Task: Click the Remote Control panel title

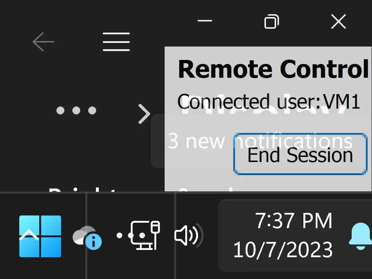Action: (x=273, y=69)
